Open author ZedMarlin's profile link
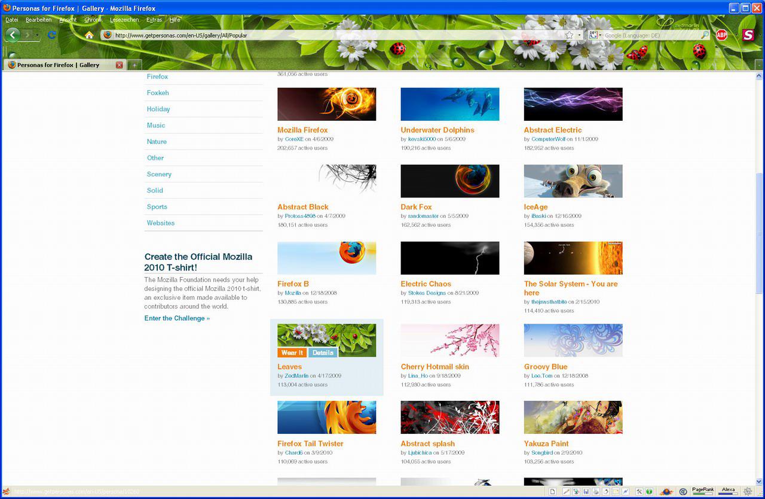Image resolution: width=765 pixels, height=499 pixels. coord(296,376)
